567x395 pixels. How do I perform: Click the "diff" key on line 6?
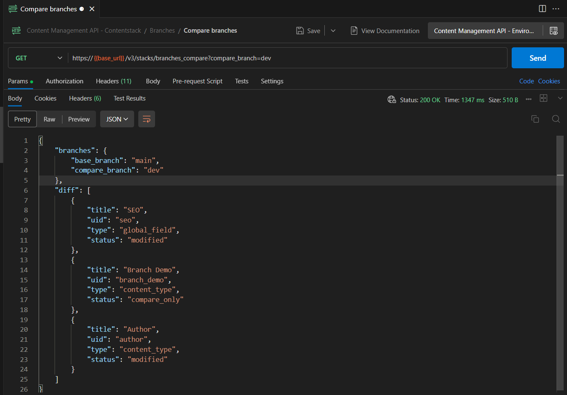(x=67, y=190)
